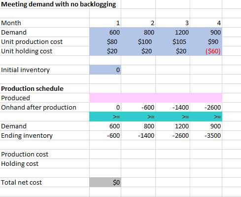Select the Initial inventory value cell 0
The width and height of the screenshot is (241, 197).
click(x=105, y=70)
